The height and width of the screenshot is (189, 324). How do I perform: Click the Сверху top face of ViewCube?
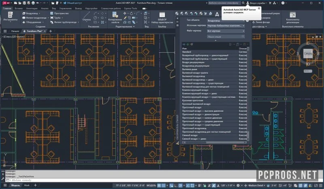[x=308, y=53]
